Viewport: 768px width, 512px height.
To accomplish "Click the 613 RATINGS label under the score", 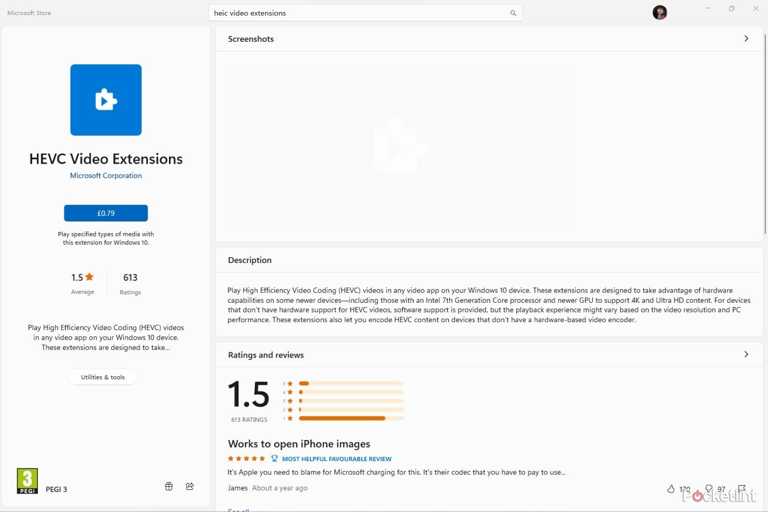I will pyautogui.click(x=249, y=419).
